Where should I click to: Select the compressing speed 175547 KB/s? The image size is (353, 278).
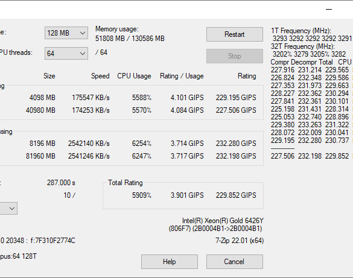tap(91, 98)
